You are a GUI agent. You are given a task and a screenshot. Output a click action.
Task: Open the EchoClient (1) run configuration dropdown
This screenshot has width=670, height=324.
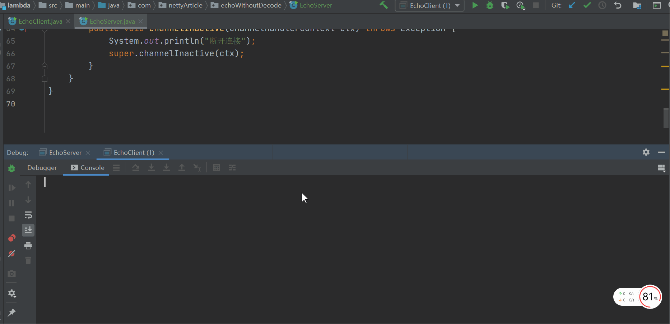429,6
